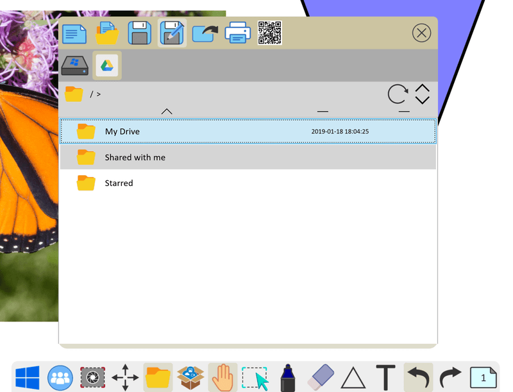Open the page 1 navigator icon
Image resolution: width=513 pixels, height=392 pixels.
click(484, 378)
